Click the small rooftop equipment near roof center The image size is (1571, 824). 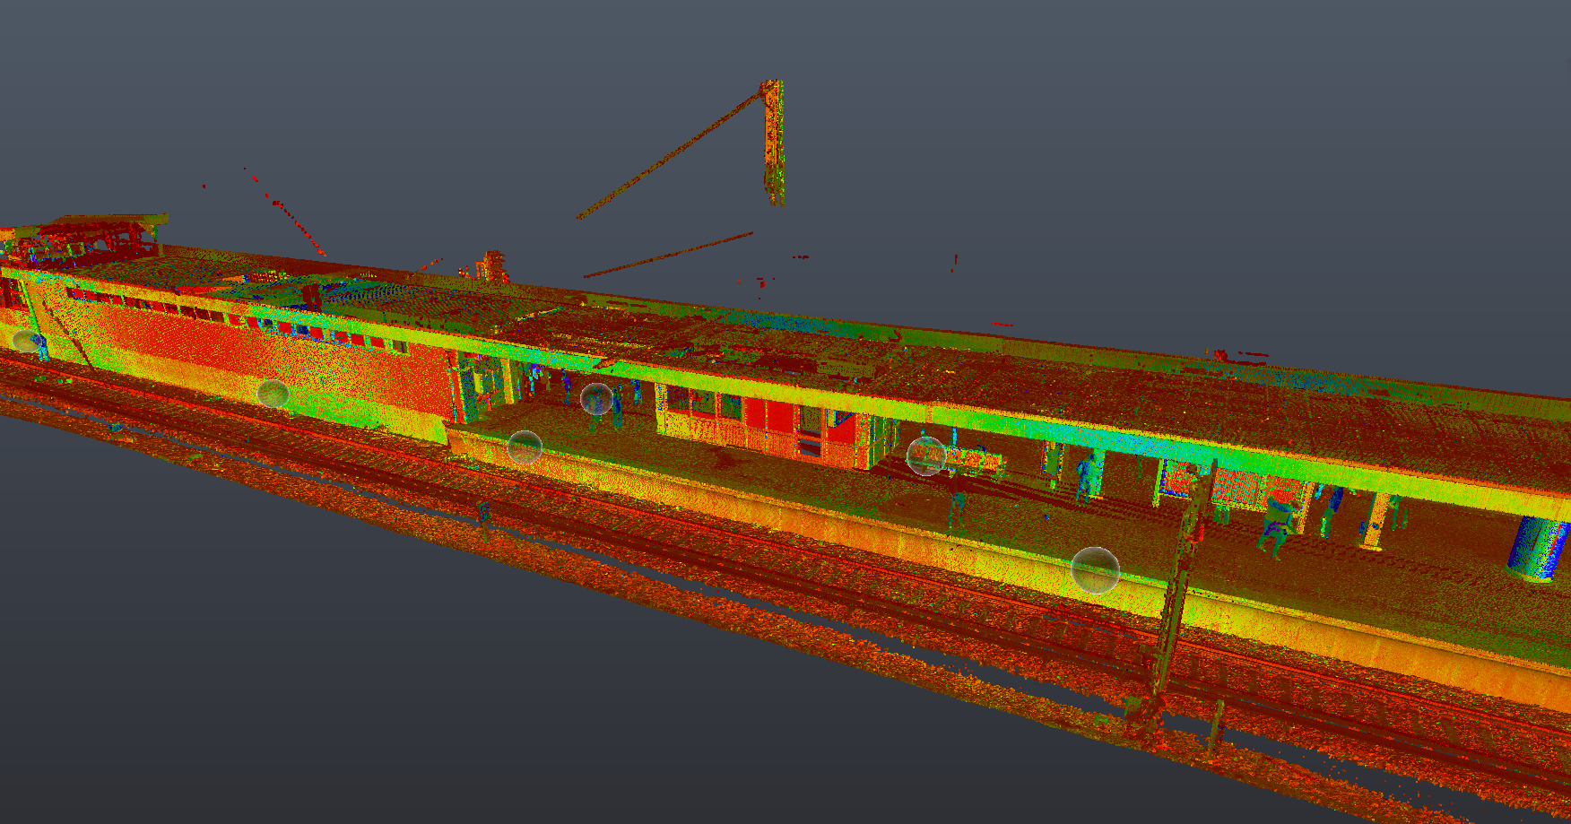491,266
